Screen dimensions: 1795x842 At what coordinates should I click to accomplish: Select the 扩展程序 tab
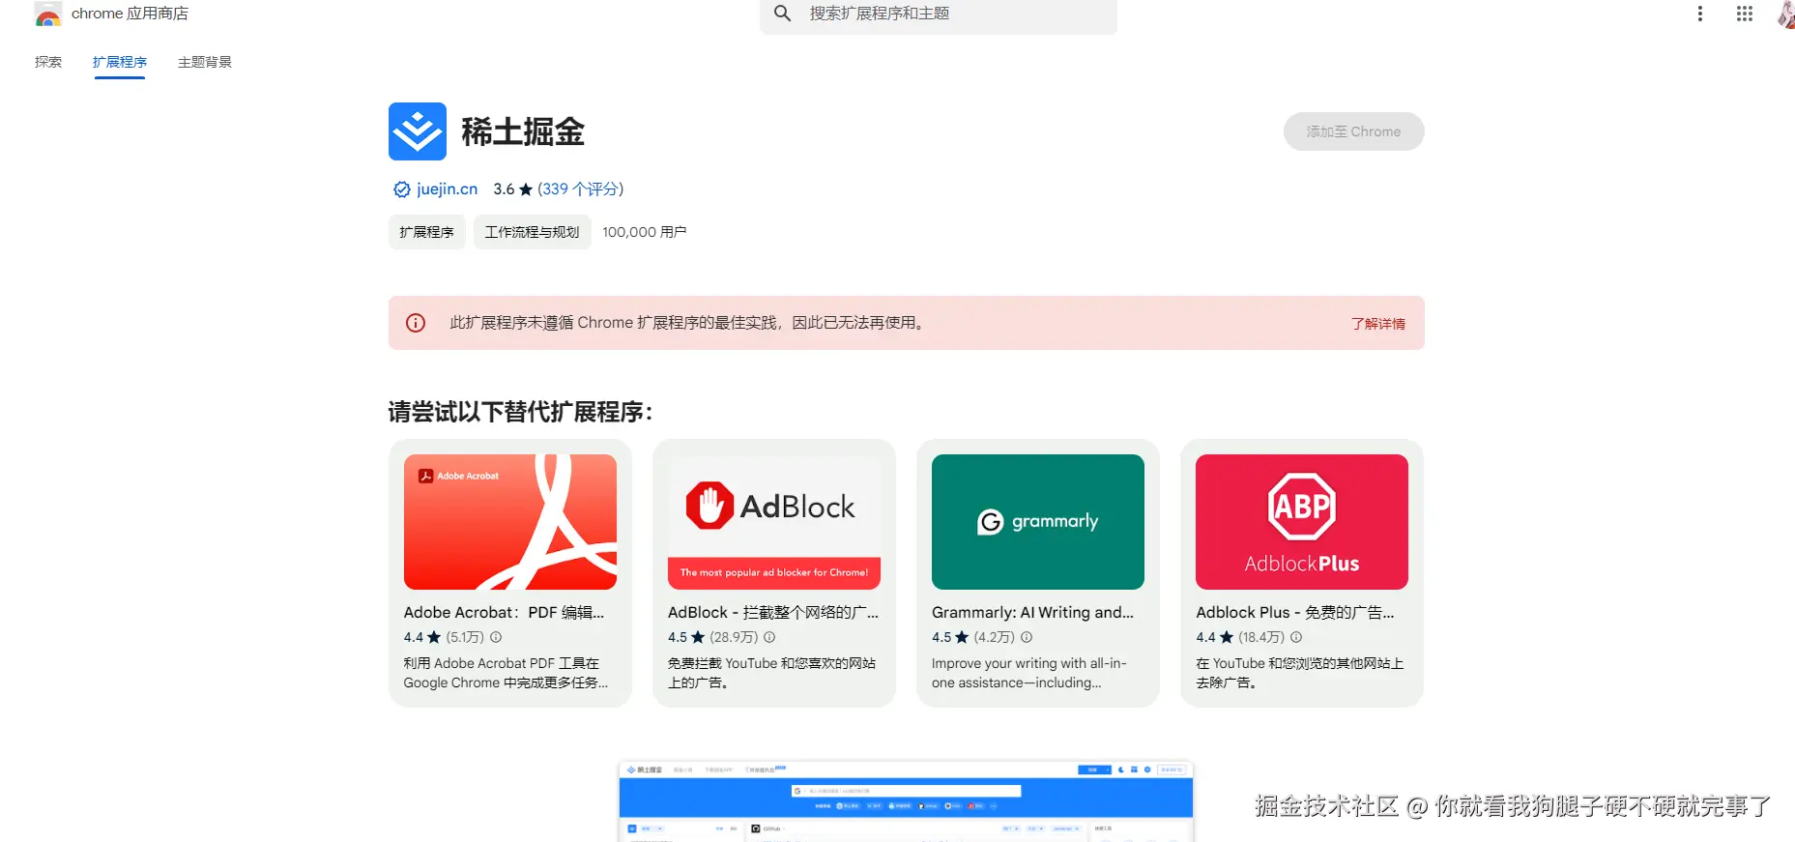[x=120, y=62]
